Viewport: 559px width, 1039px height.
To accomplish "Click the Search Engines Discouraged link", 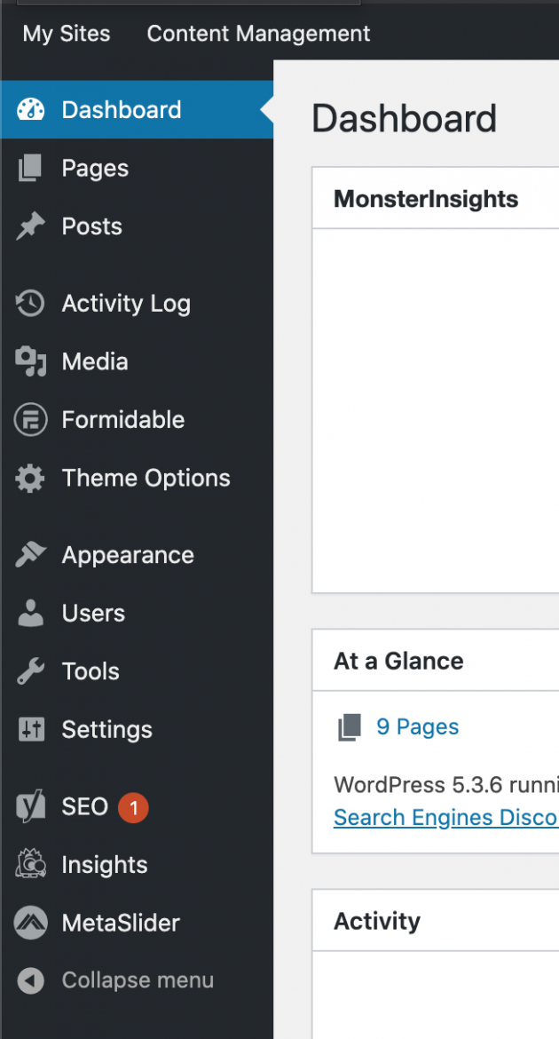I will [445, 817].
